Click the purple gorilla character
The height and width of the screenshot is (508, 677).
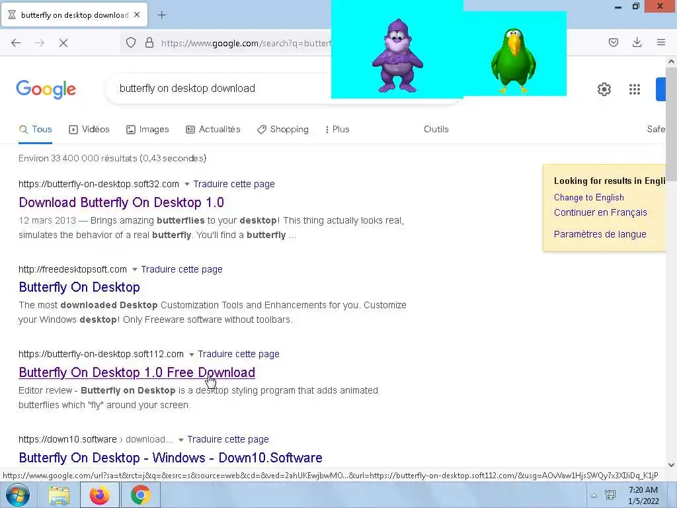coord(397,56)
